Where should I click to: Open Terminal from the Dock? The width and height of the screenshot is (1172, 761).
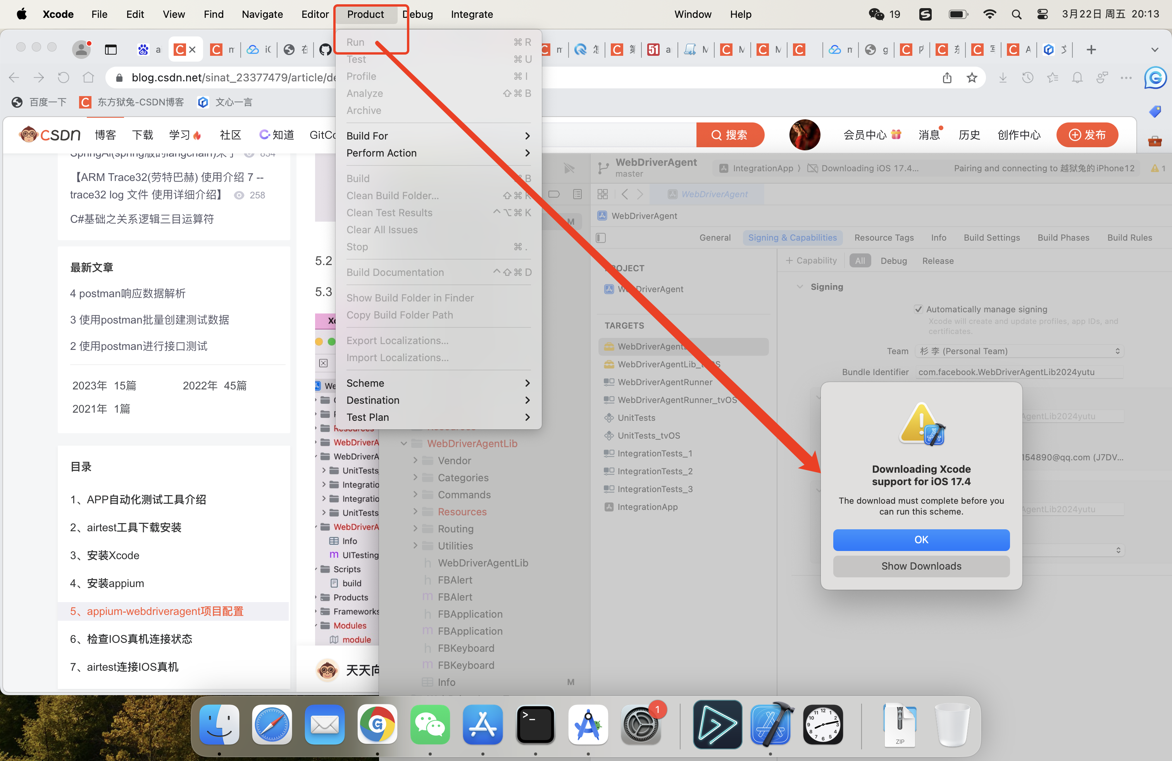[x=535, y=724]
